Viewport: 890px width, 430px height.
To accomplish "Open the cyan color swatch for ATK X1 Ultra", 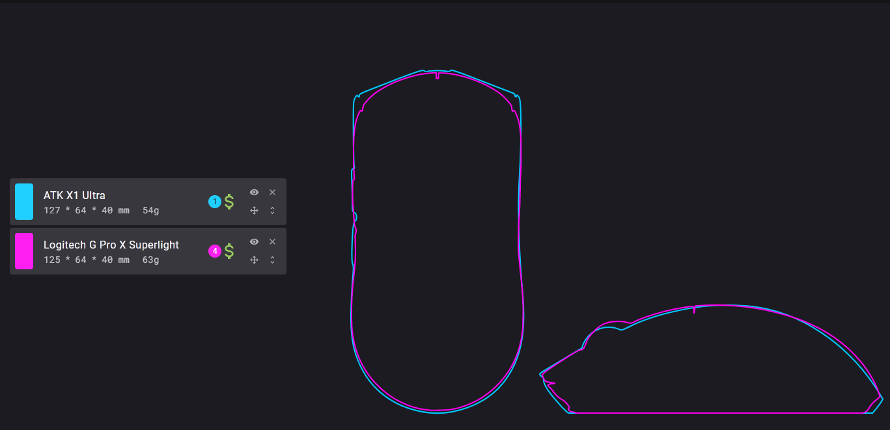I will point(24,202).
